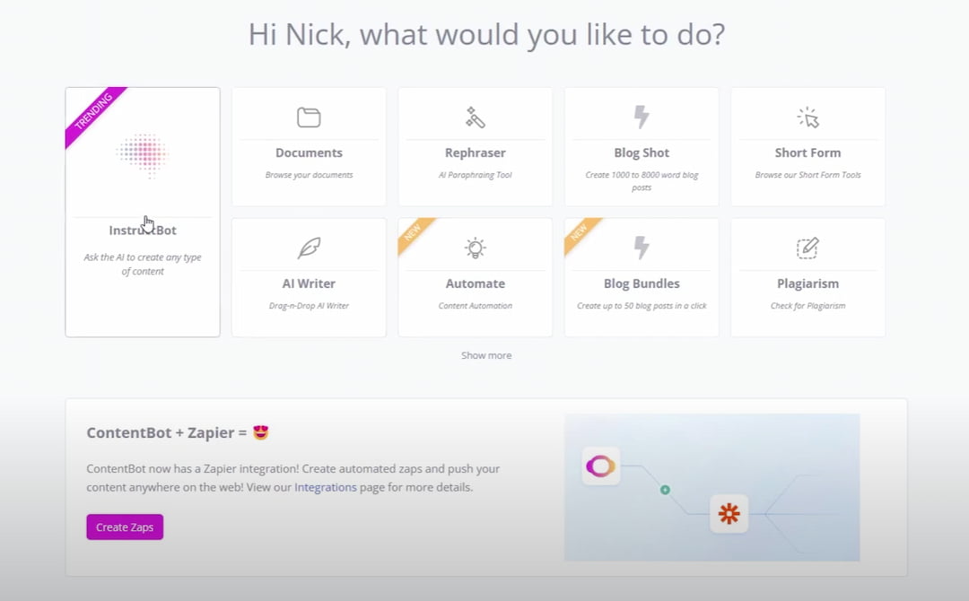The image size is (969, 601).
Task: Click the Automate lightbulb icon
Action: 475,248
